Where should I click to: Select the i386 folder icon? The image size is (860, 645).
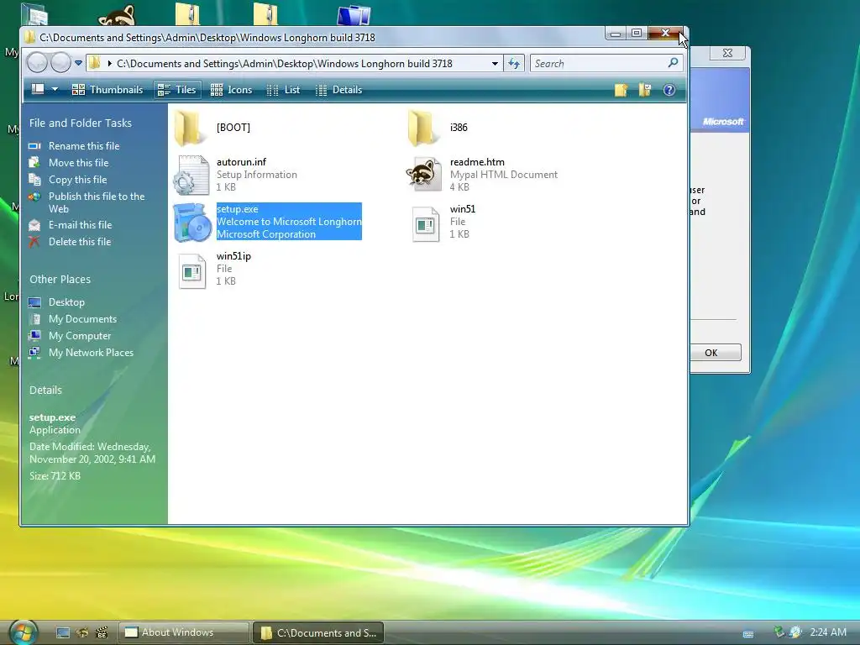(423, 128)
